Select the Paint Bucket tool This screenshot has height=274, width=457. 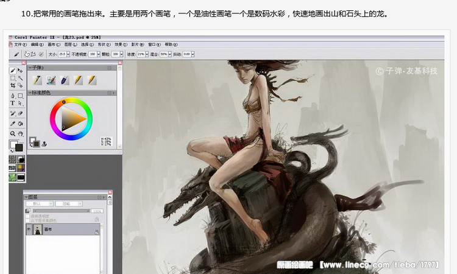click(20, 124)
